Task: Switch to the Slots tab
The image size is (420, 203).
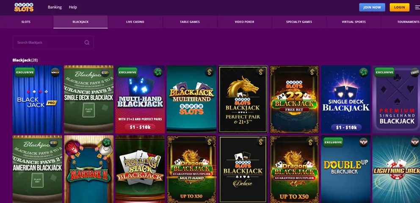Action: (26, 22)
